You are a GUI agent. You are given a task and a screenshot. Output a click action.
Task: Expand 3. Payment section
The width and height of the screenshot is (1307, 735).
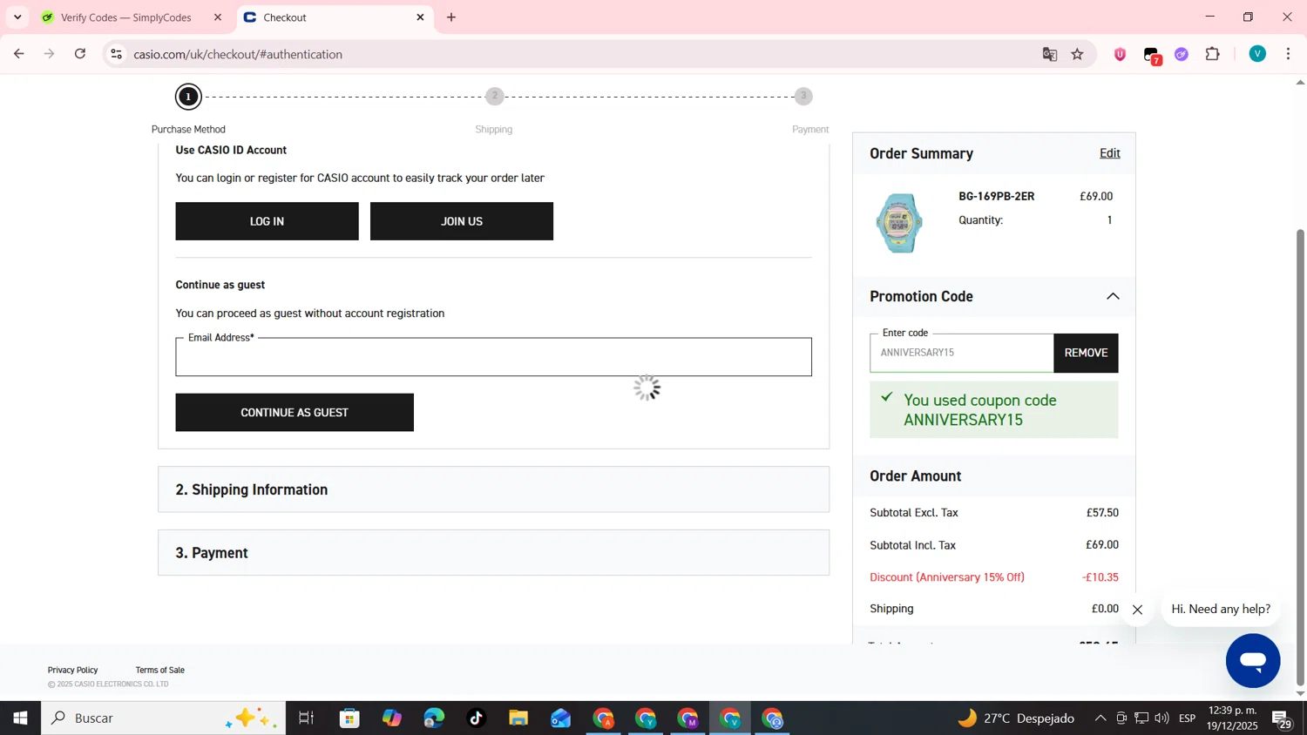pyautogui.click(x=493, y=553)
